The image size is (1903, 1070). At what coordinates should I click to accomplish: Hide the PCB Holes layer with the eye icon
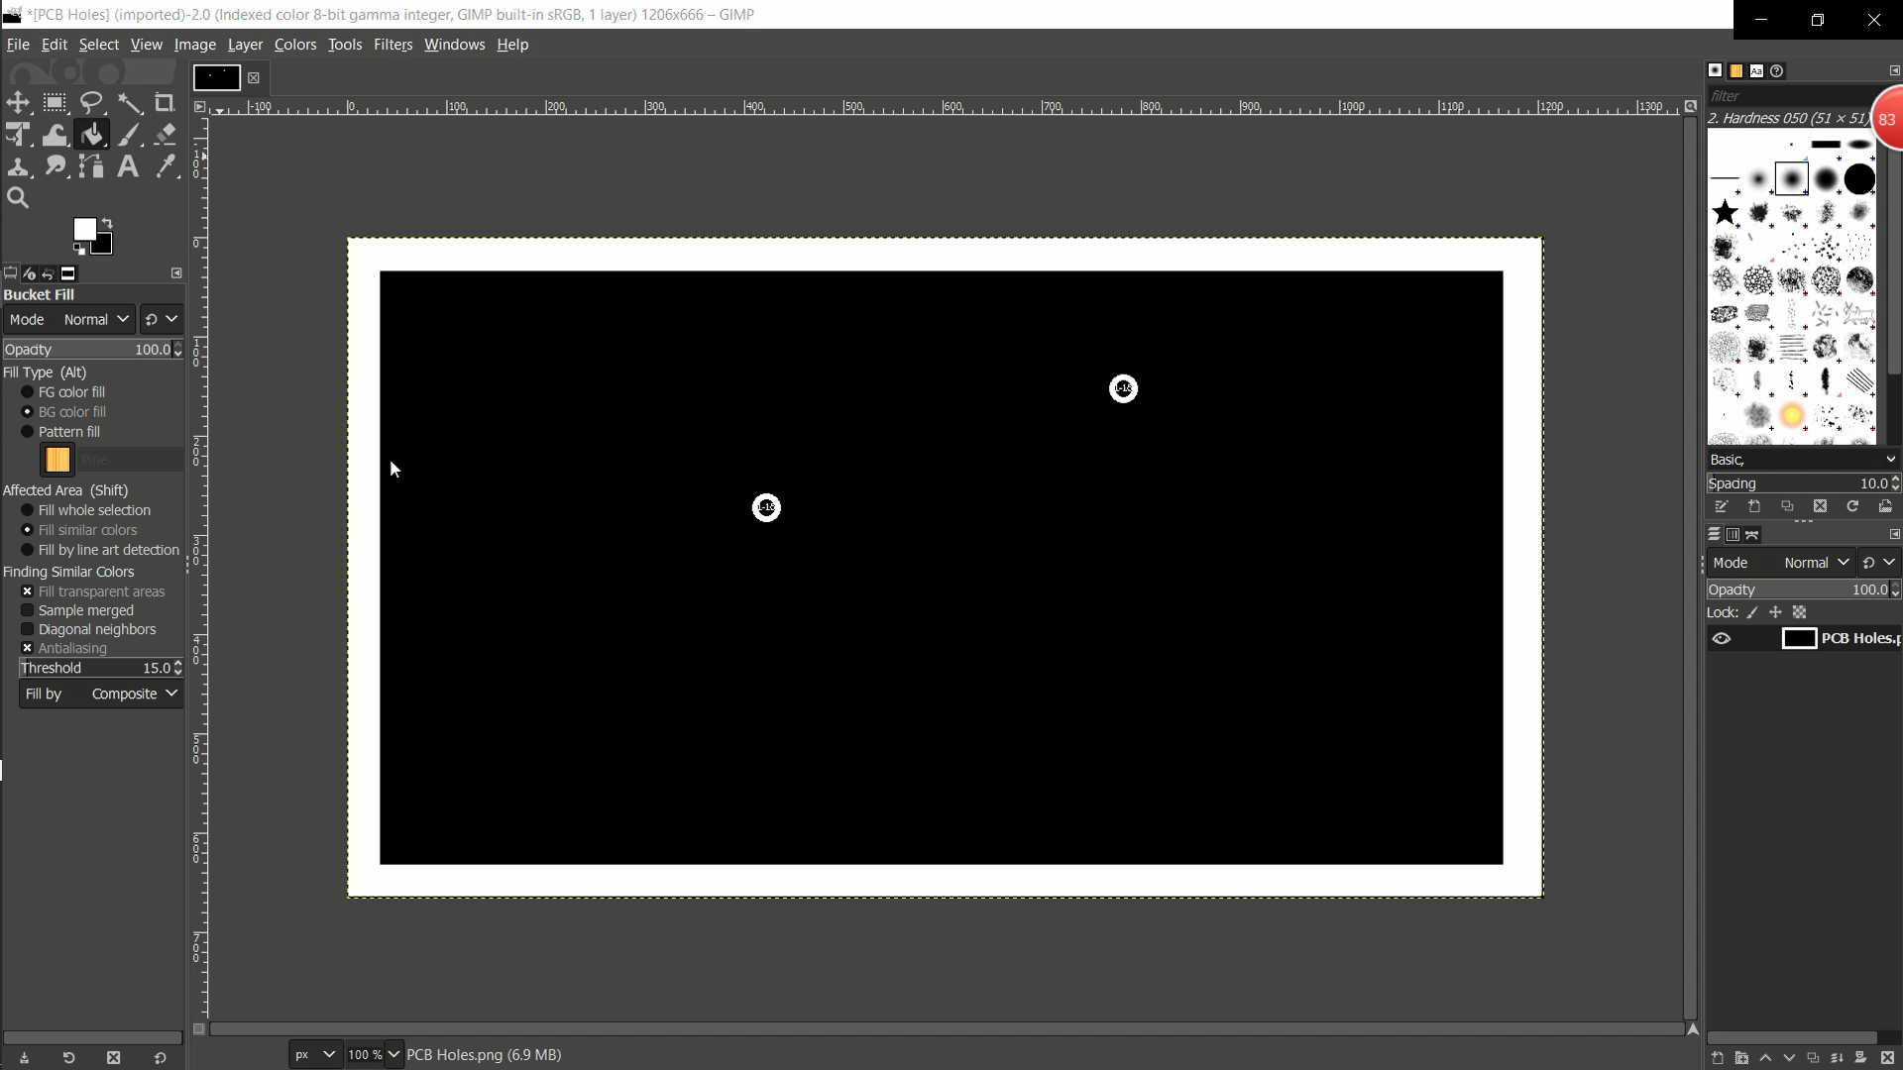coord(1722,639)
